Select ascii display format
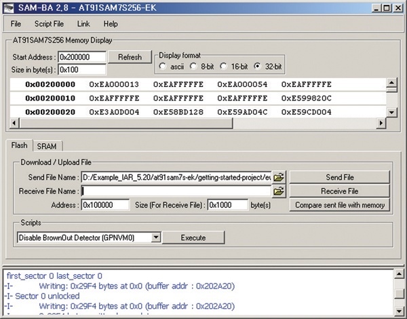The image size is (407, 319). (x=163, y=67)
